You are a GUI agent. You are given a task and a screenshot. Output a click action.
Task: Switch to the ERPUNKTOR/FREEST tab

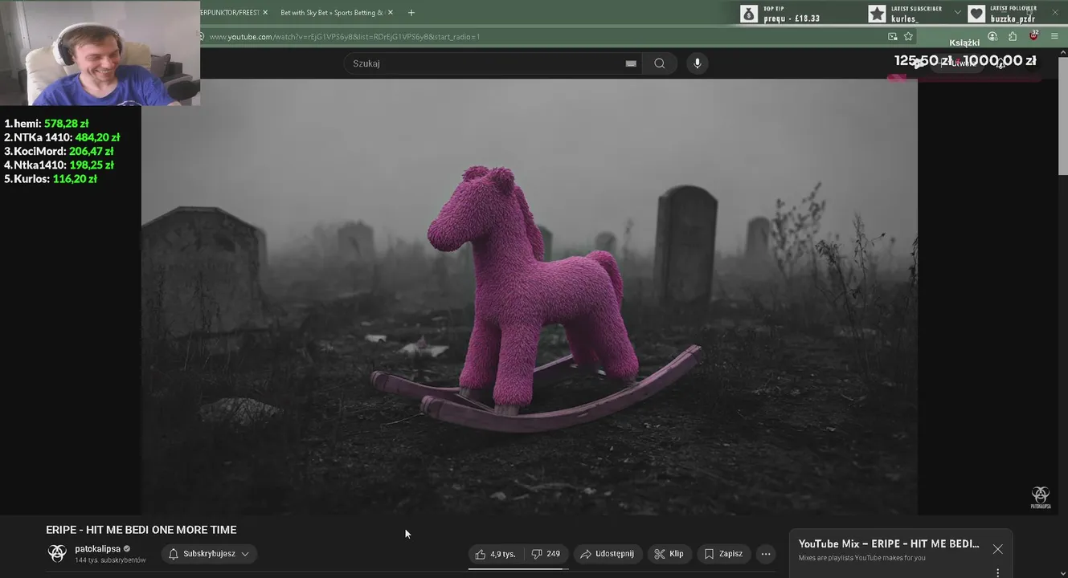pyautogui.click(x=229, y=13)
